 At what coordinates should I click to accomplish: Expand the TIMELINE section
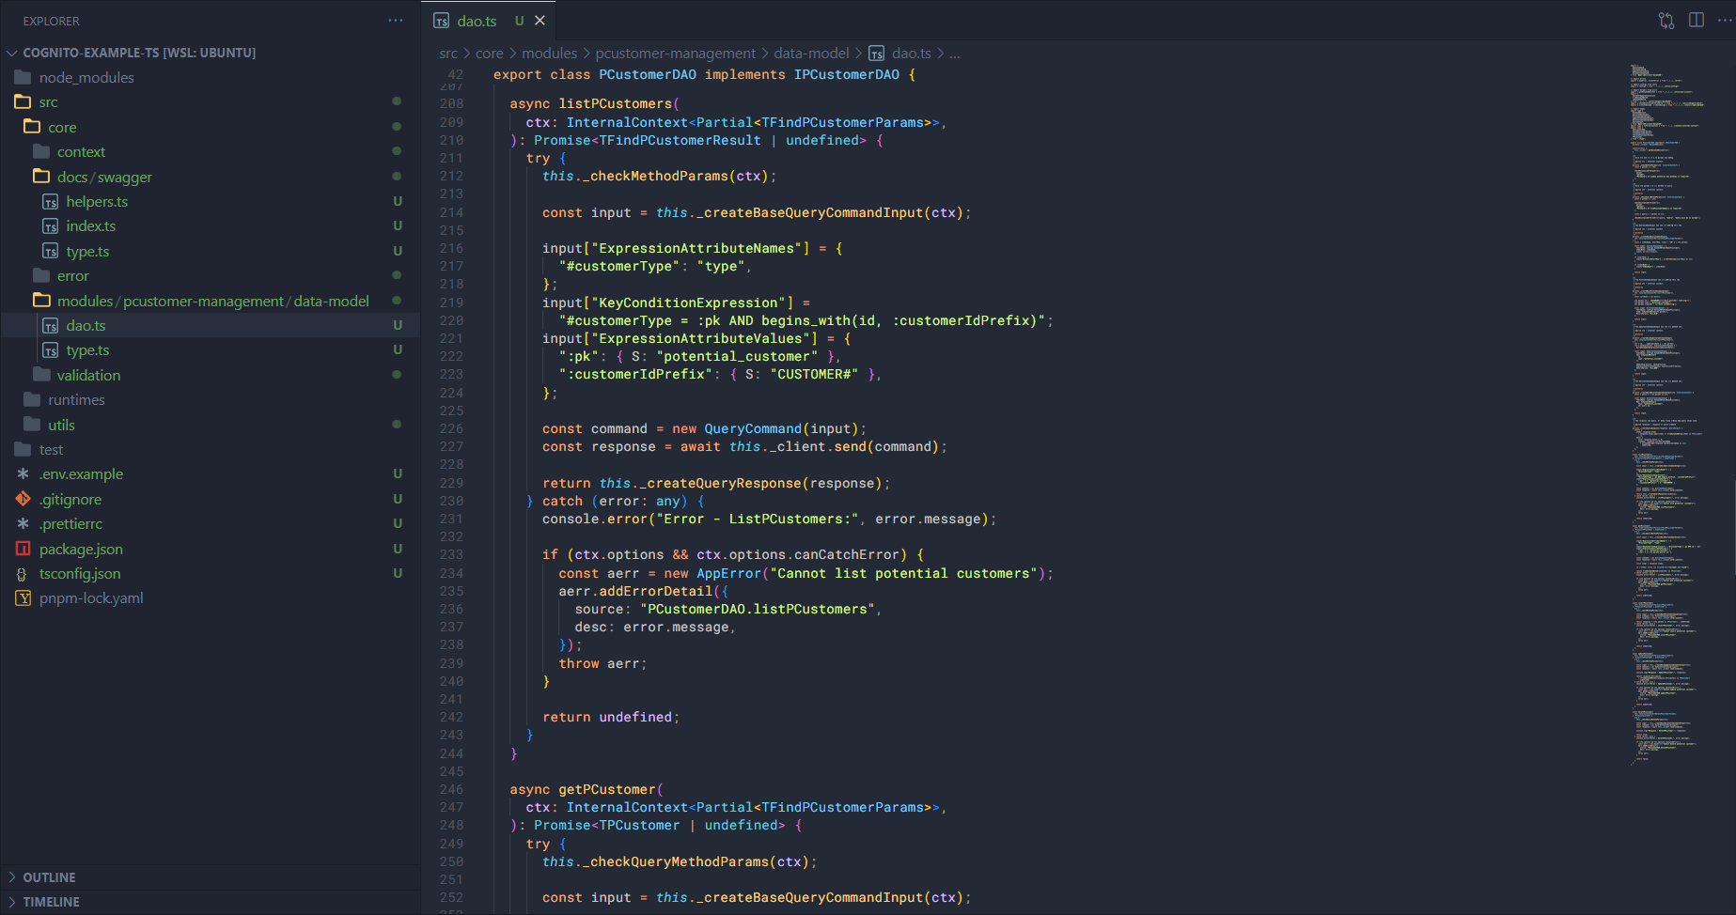click(51, 902)
